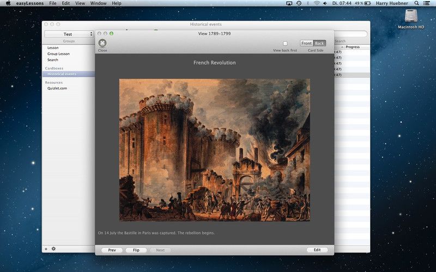Screen dimensions: 436x272
Task: Switch card side to Back
Action: pos(319,44)
